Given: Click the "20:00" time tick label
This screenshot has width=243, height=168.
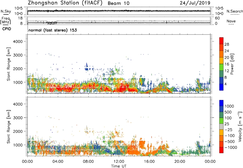Looking at the screenshot, I should pos(180,162).
